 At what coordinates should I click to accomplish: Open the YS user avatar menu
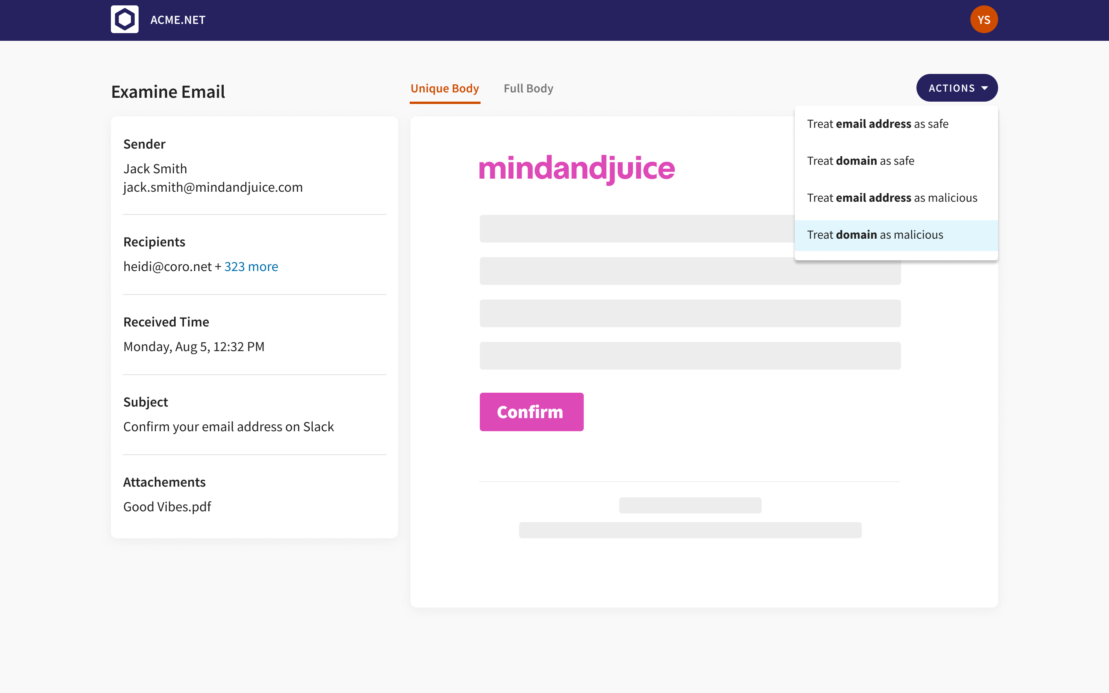pos(983,20)
